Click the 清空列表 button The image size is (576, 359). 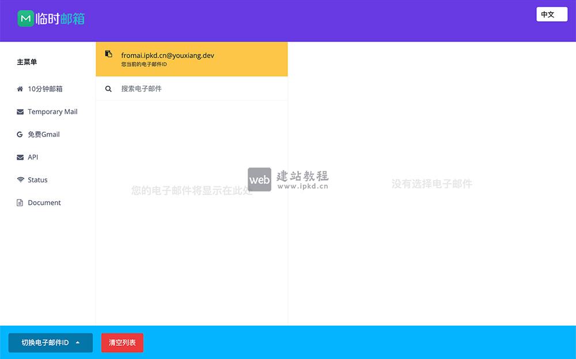pos(122,342)
